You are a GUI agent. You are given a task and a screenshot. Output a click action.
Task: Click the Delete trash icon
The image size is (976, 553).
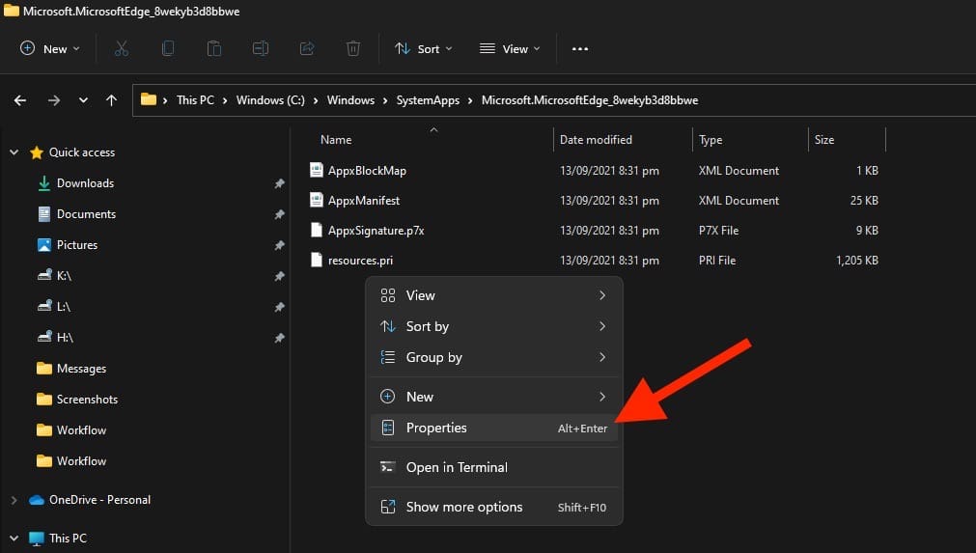353,48
